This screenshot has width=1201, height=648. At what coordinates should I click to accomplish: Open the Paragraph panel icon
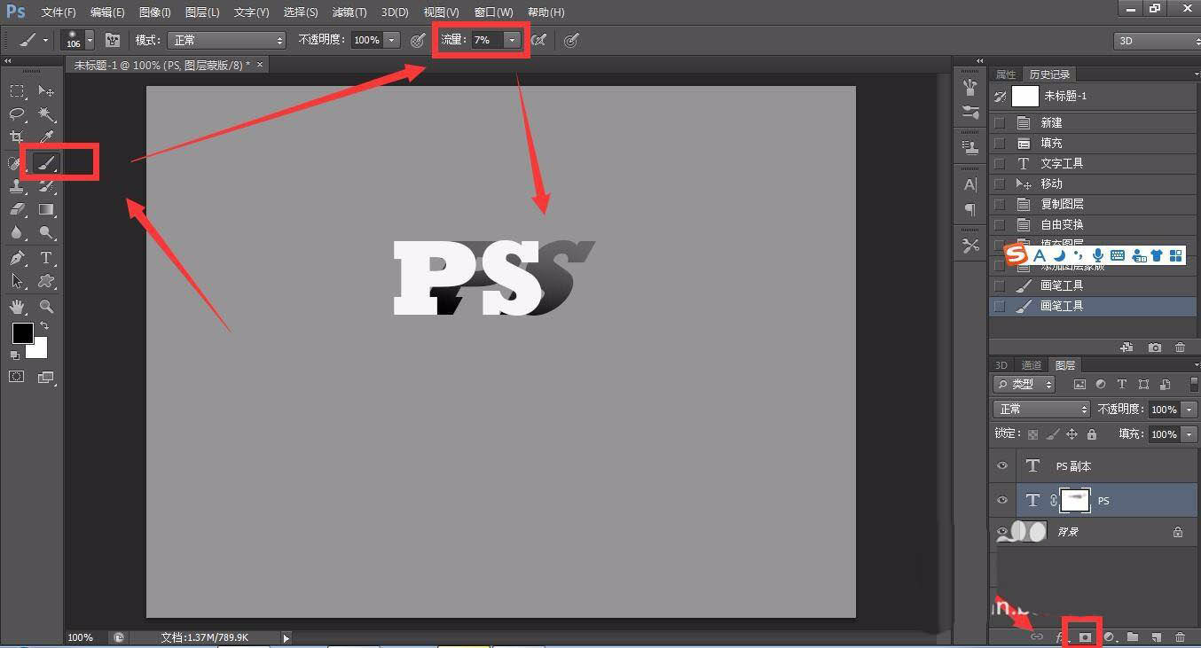970,210
